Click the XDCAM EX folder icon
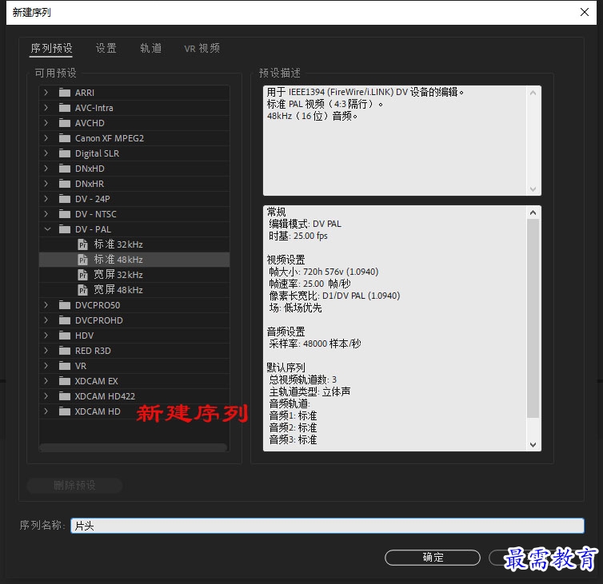The image size is (603, 584). click(x=65, y=381)
